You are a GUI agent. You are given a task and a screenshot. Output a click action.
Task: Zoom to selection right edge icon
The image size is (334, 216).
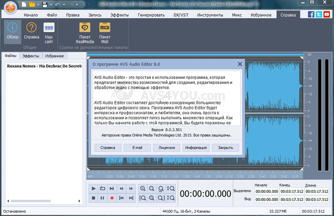(161, 198)
